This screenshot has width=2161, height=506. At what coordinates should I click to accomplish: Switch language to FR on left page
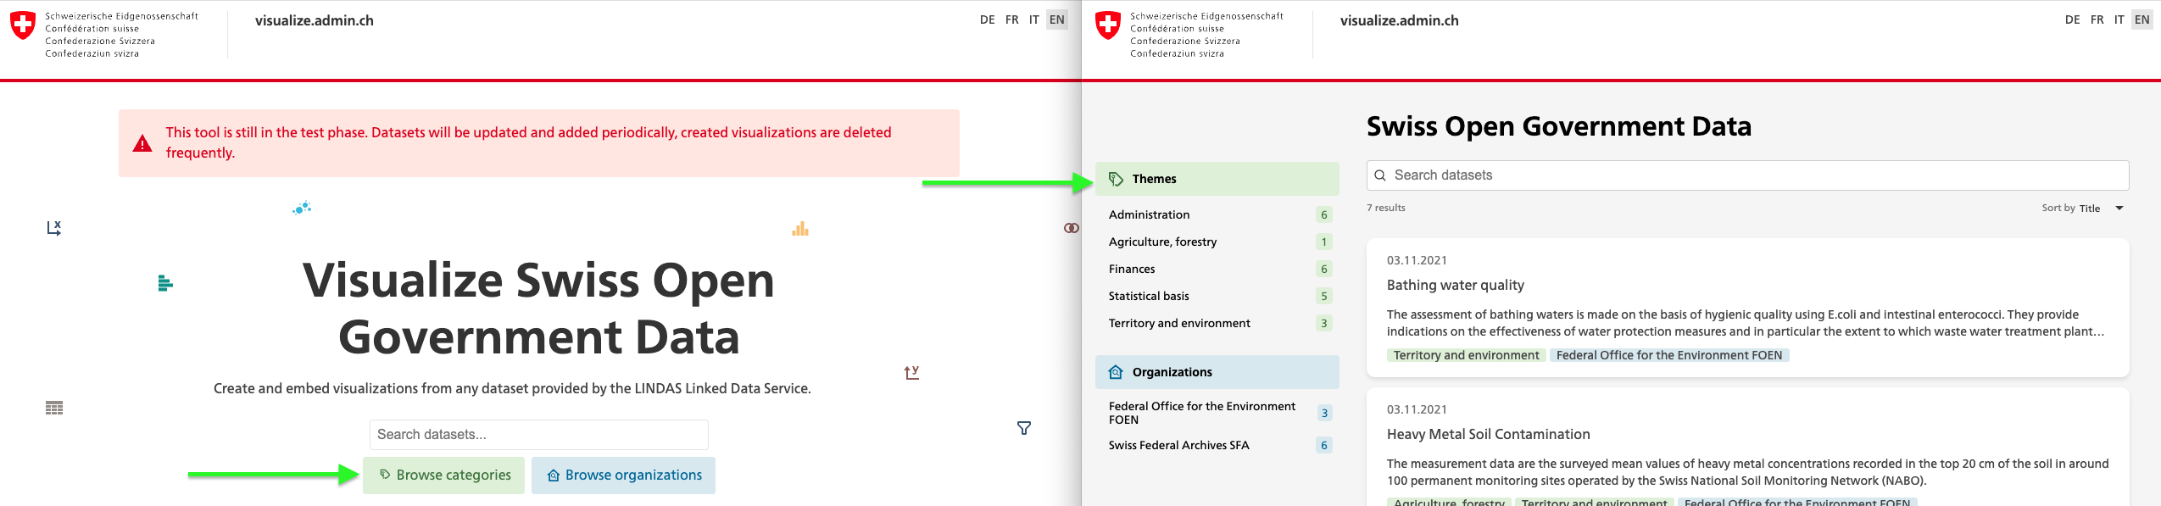(x=1011, y=19)
